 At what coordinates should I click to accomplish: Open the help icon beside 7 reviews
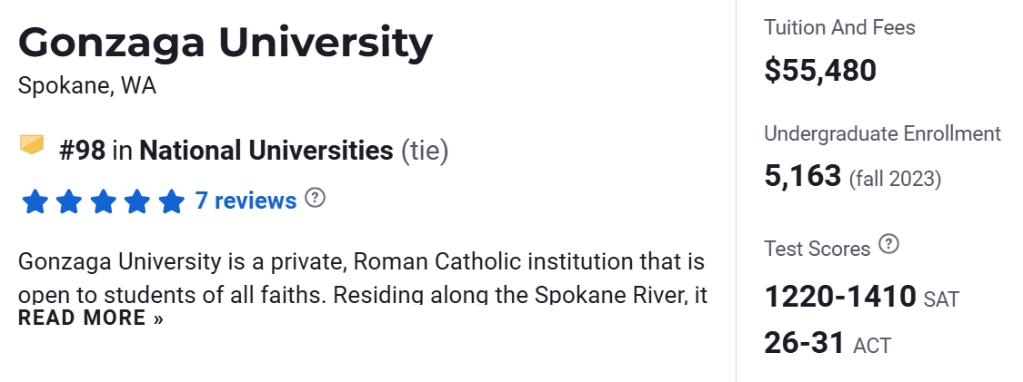coord(315,198)
